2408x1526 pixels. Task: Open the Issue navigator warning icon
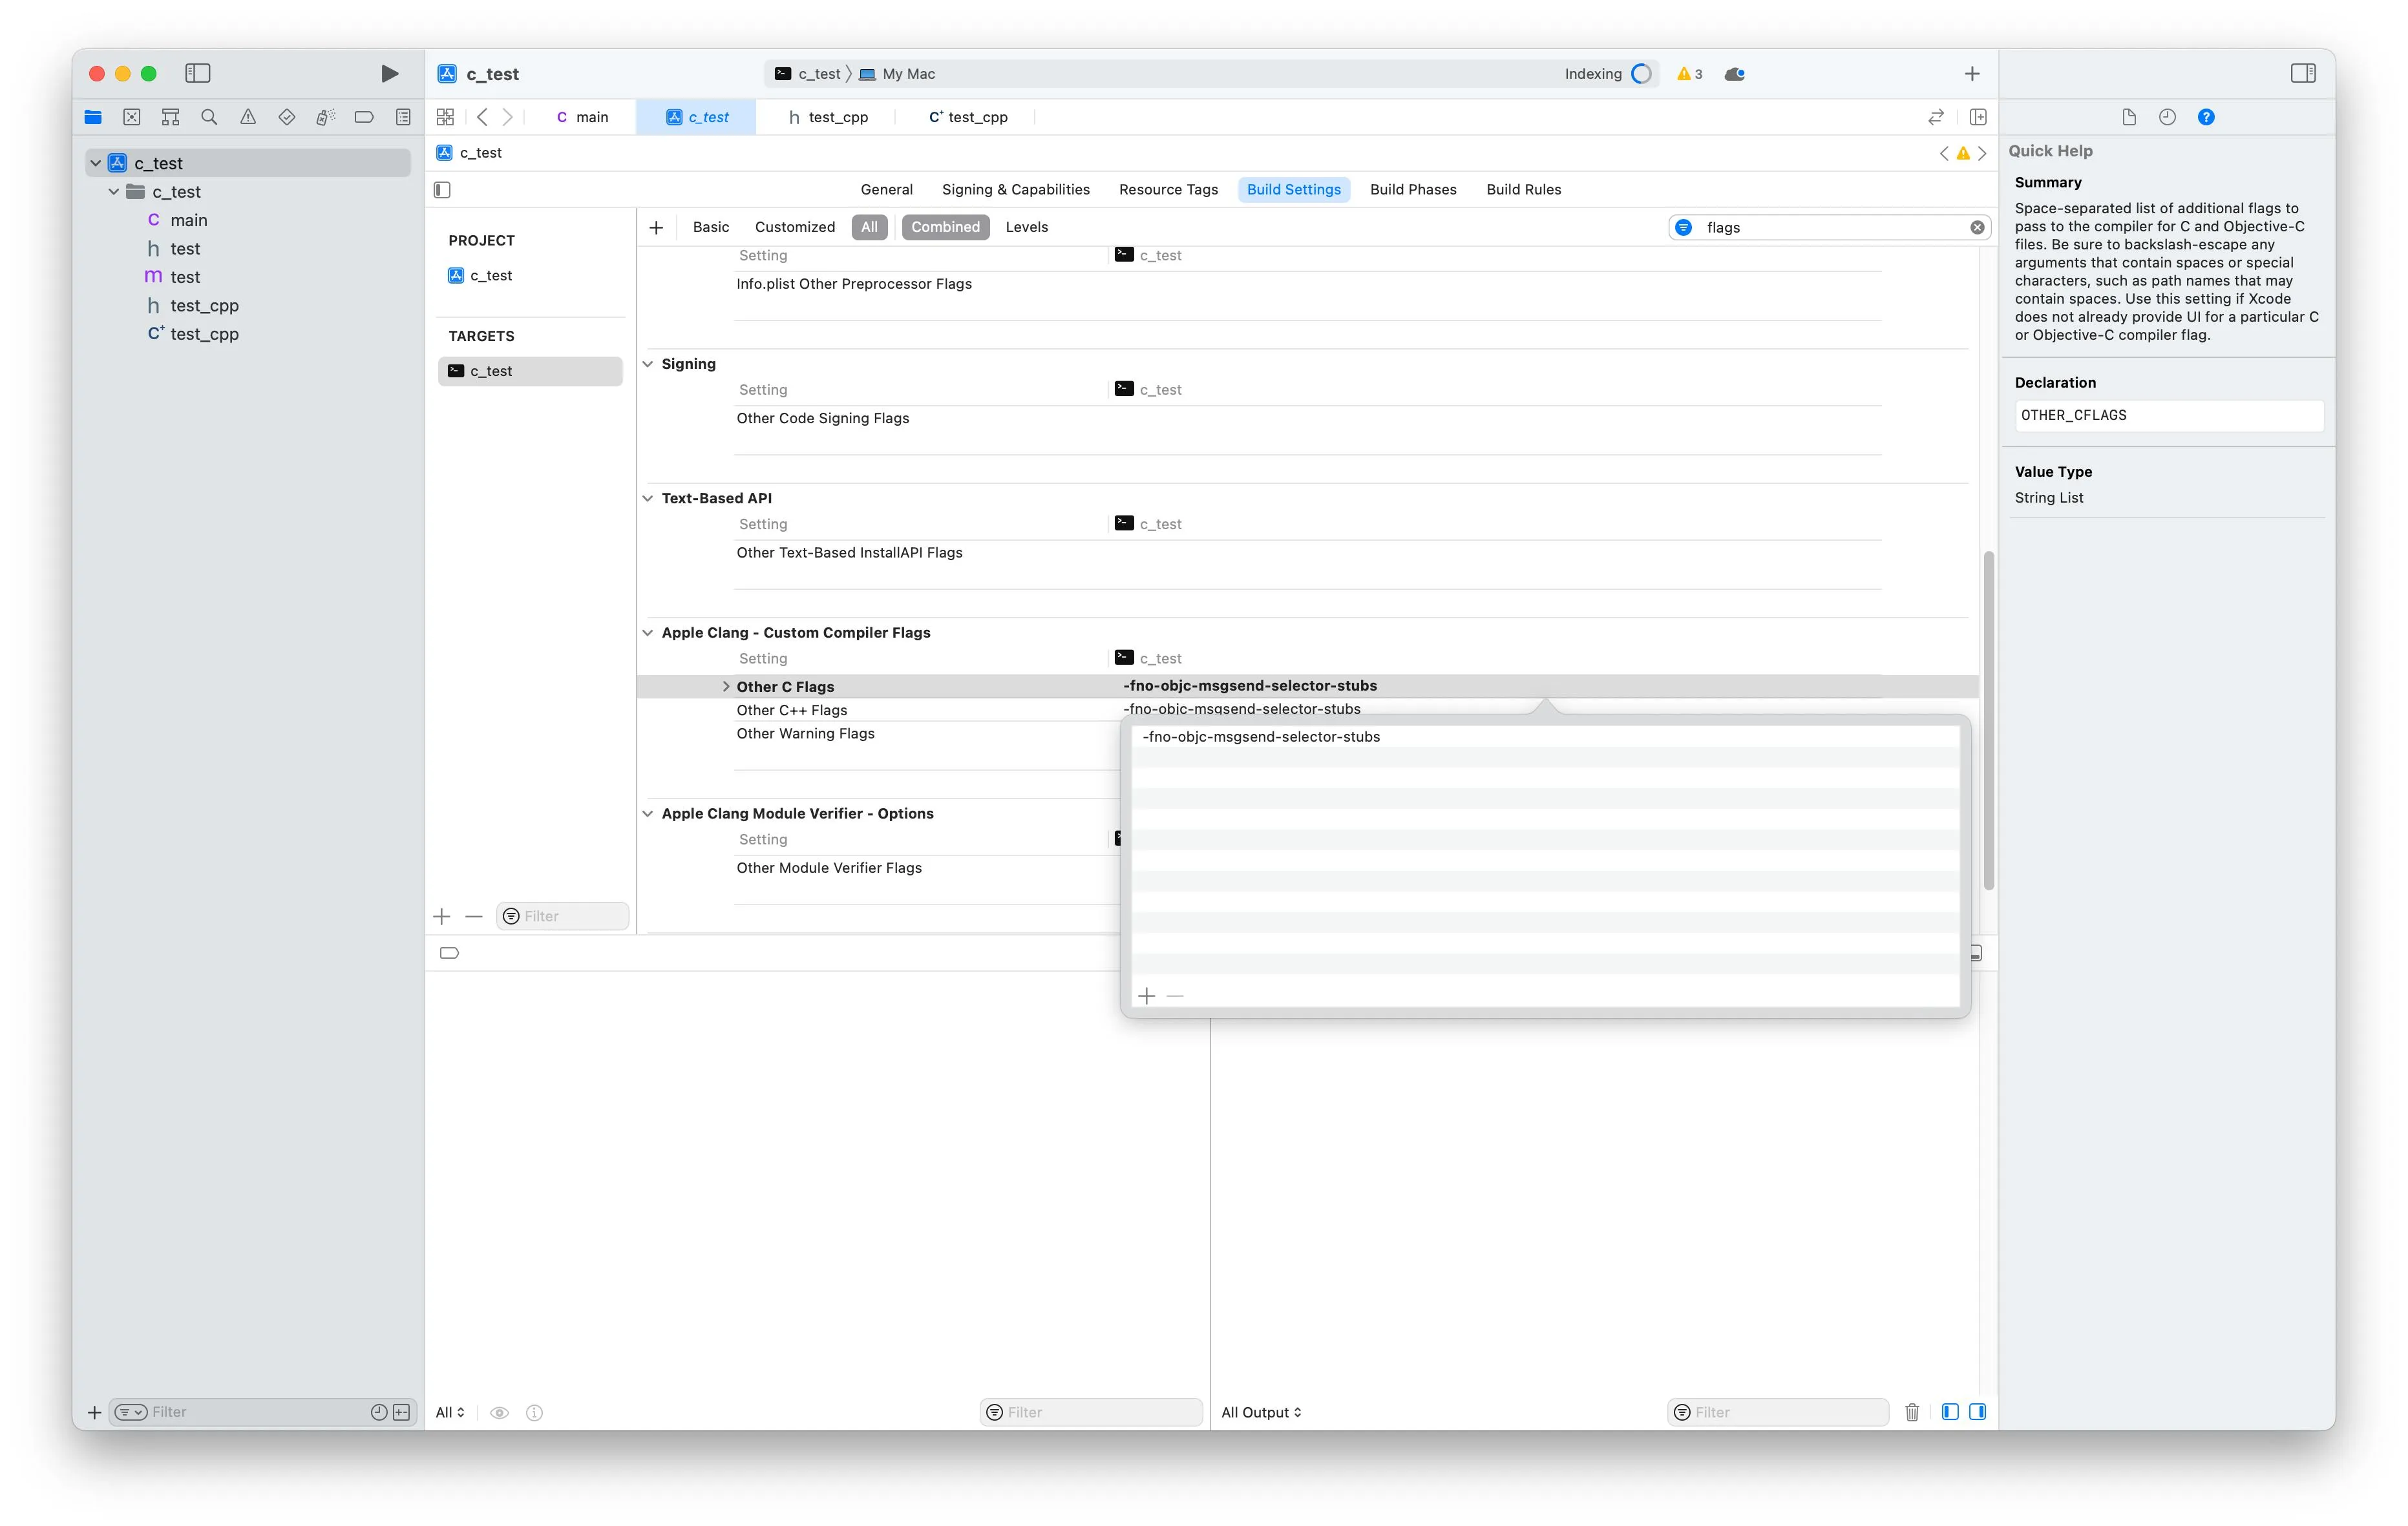tap(248, 117)
